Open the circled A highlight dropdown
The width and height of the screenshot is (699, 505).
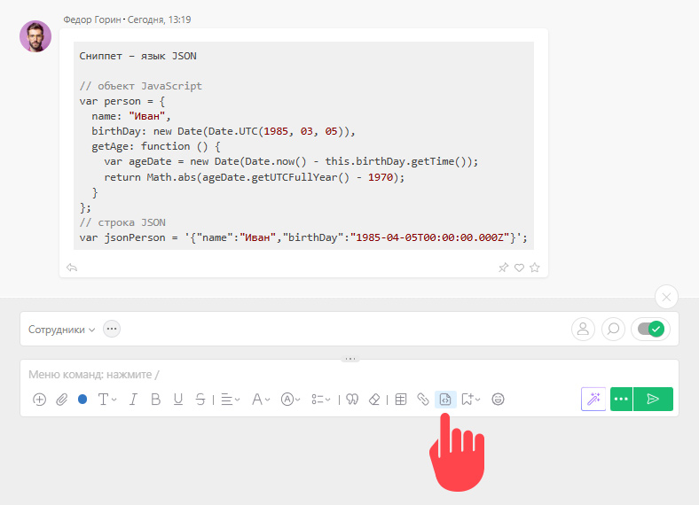pos(291,400)
